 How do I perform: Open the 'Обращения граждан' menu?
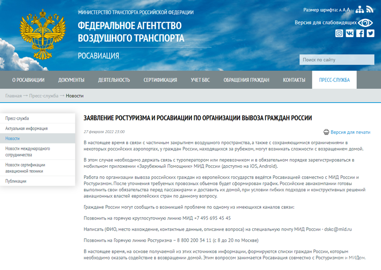point(246,80)
